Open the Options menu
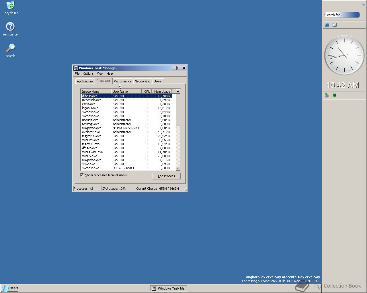 click(88, 74)
